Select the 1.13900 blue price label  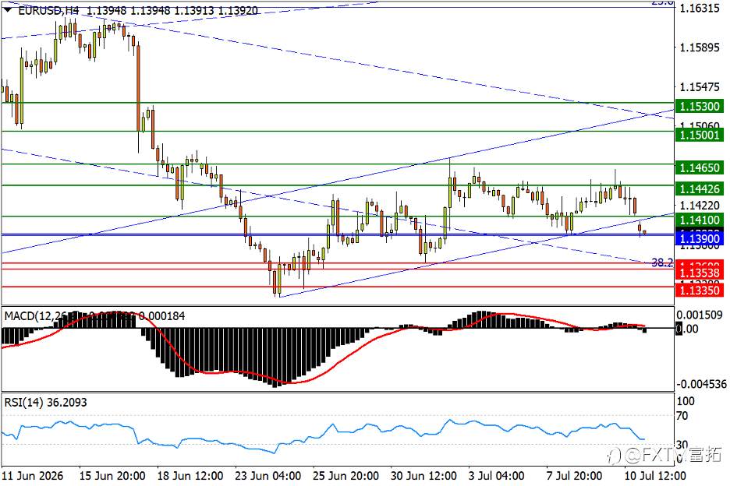700,238
